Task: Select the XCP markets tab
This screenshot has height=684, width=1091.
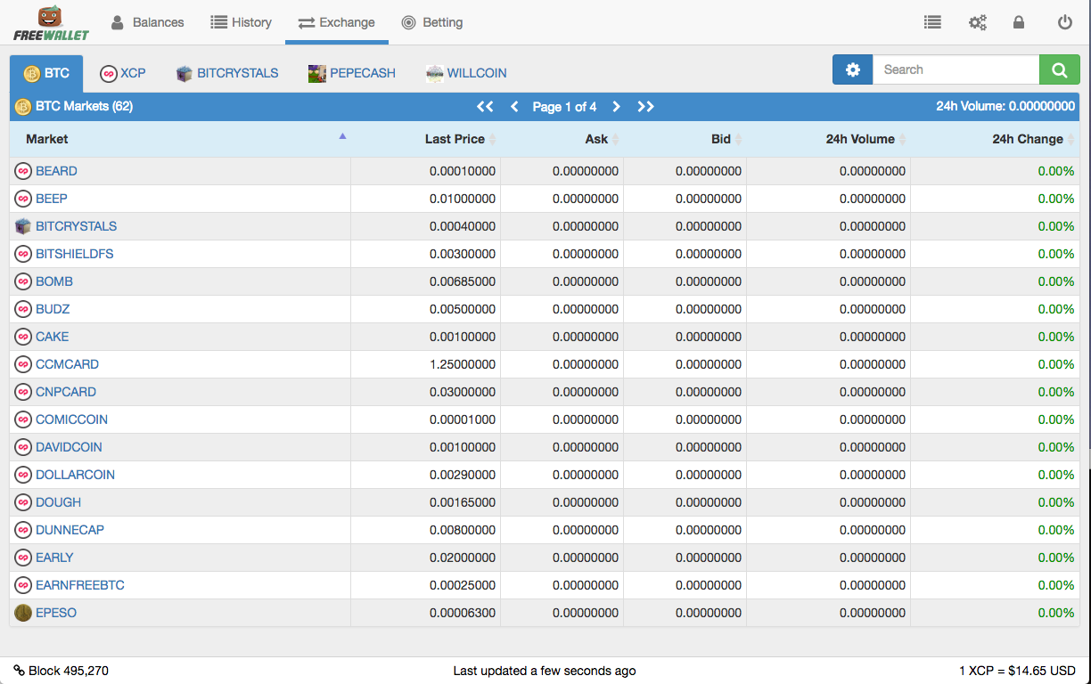Action: pyautogui.click(x=123, y=73)
